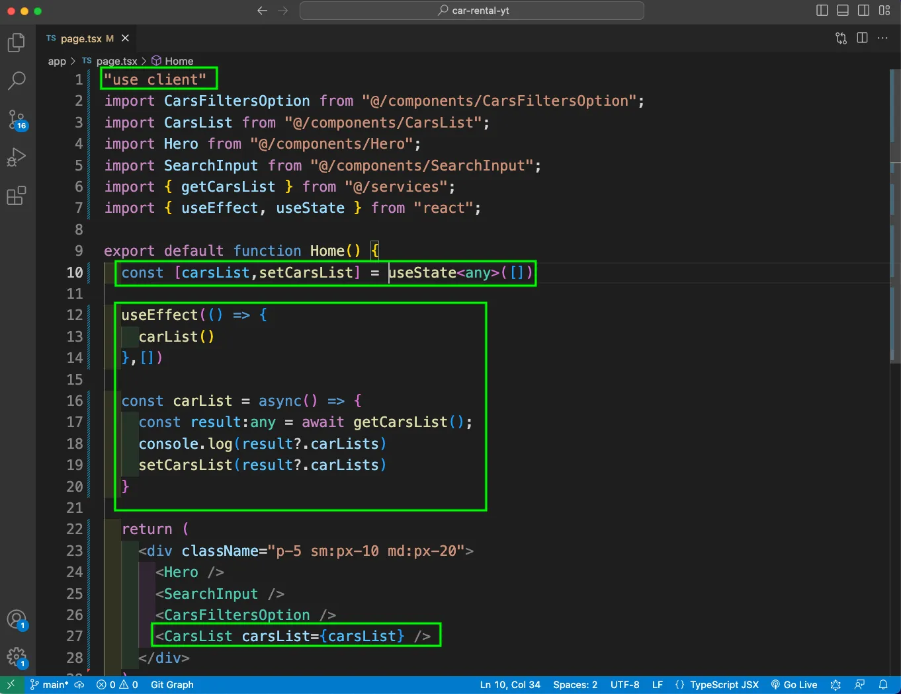Go back using the left navigation arrow
Image resolution: width=901 pixels, height=694 pixels.
point(262,11)
